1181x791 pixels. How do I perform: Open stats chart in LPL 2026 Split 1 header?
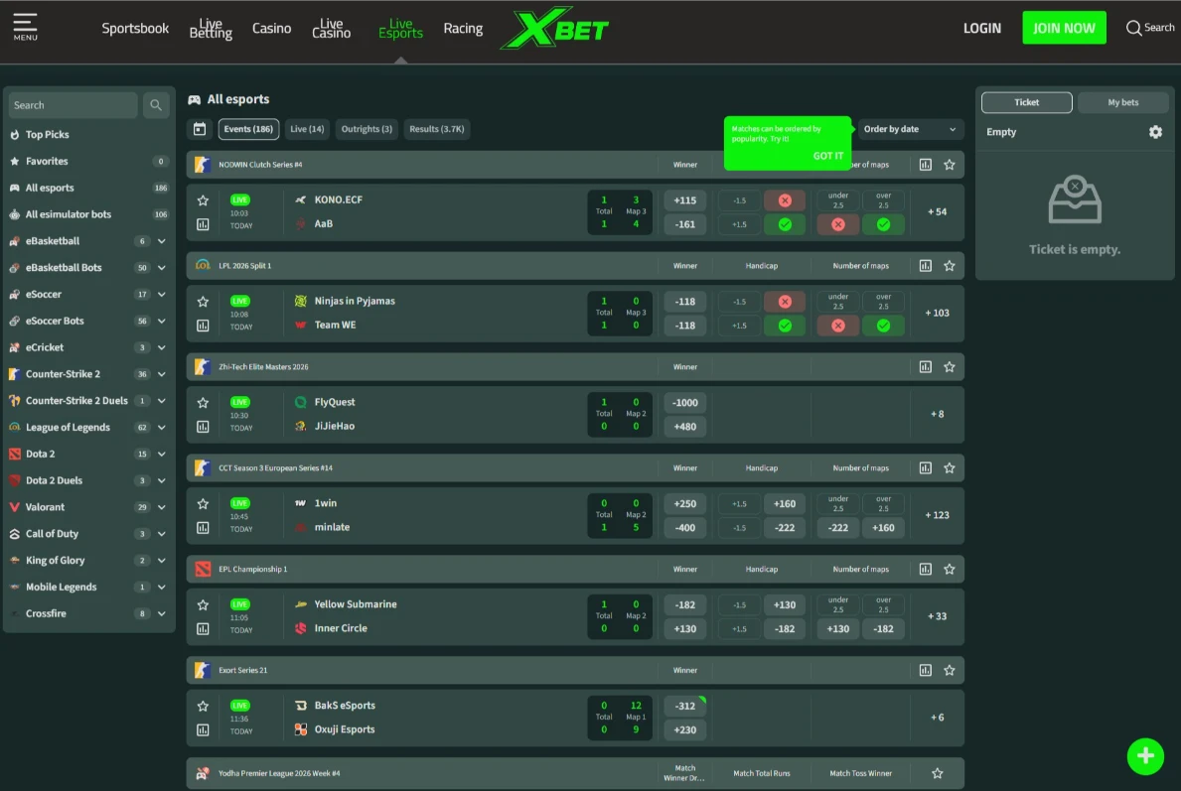[926, 266]
